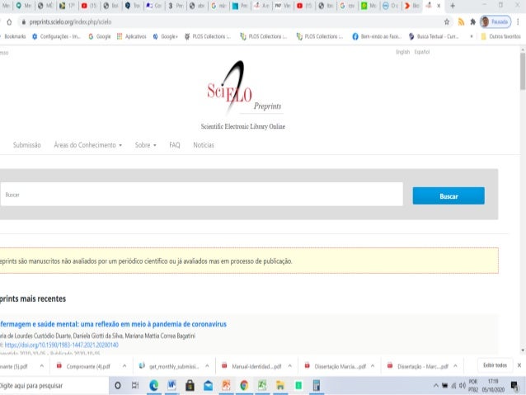Screen dimensions: 526x395
Task: Open Microsoft Store from the taskbar
Action: click(190, 385)
